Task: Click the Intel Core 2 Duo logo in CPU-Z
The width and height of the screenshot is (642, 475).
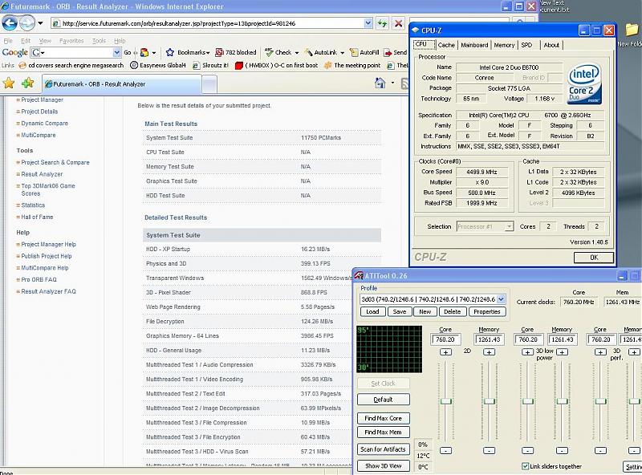Action: click(x=584, y=83)
